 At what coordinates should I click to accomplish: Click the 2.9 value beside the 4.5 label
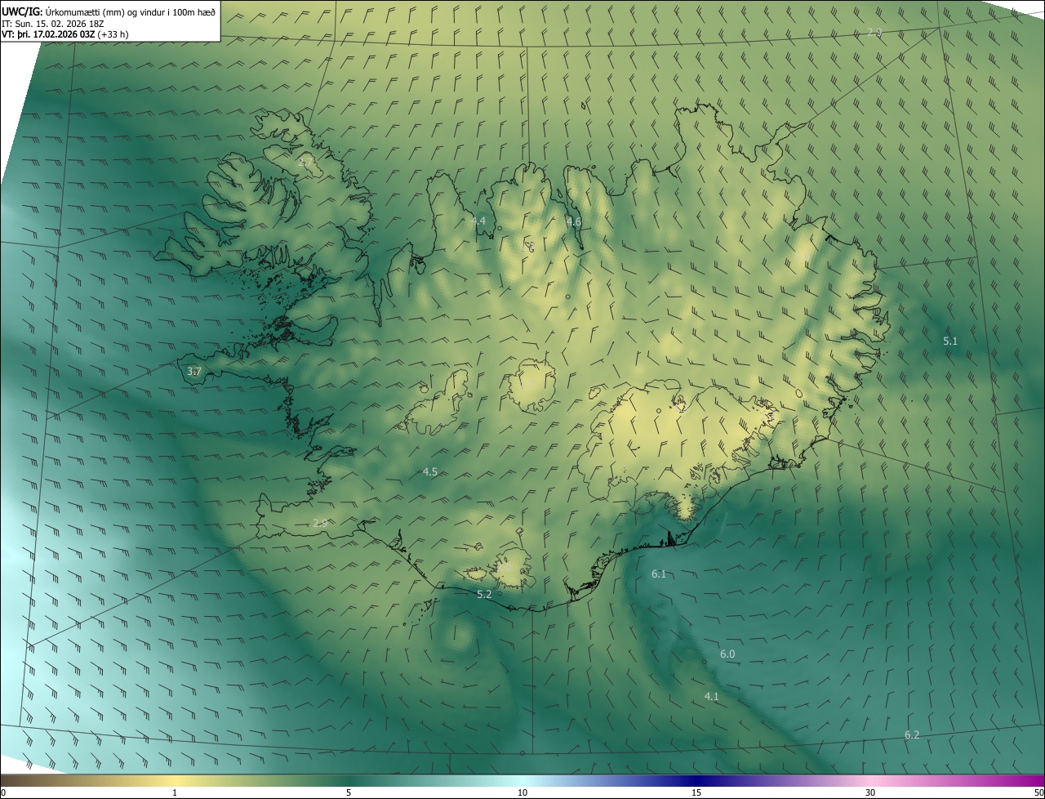(320, 523)
